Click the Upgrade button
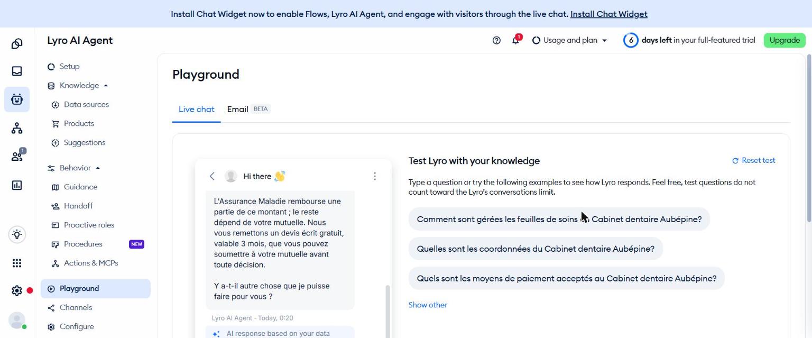 tap(785, 40)
